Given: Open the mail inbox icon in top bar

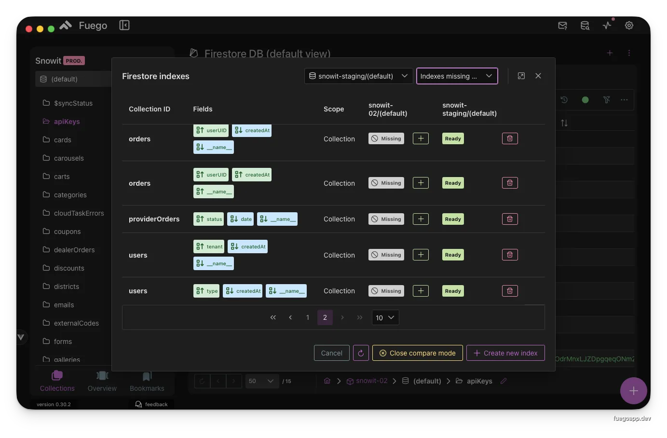Looking at the screenshot, I should [562, 26].
